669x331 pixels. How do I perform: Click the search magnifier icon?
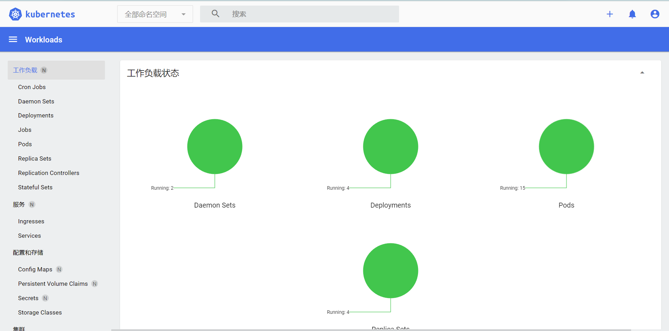[215, 13]
